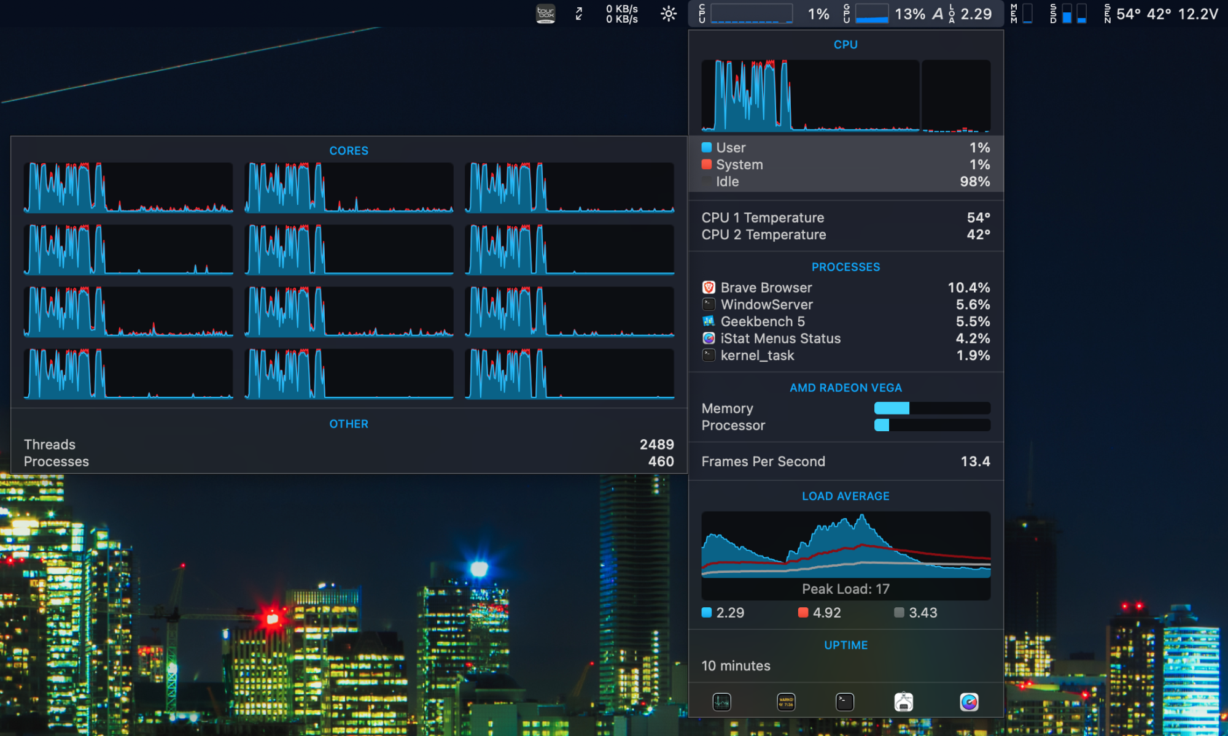Open the SSD disk usage menu bar item
Viewport: 1228px width, 736px height.
point(1068,13)
